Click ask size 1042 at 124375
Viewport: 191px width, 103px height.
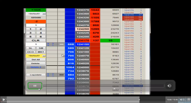[x=95, y=10]
